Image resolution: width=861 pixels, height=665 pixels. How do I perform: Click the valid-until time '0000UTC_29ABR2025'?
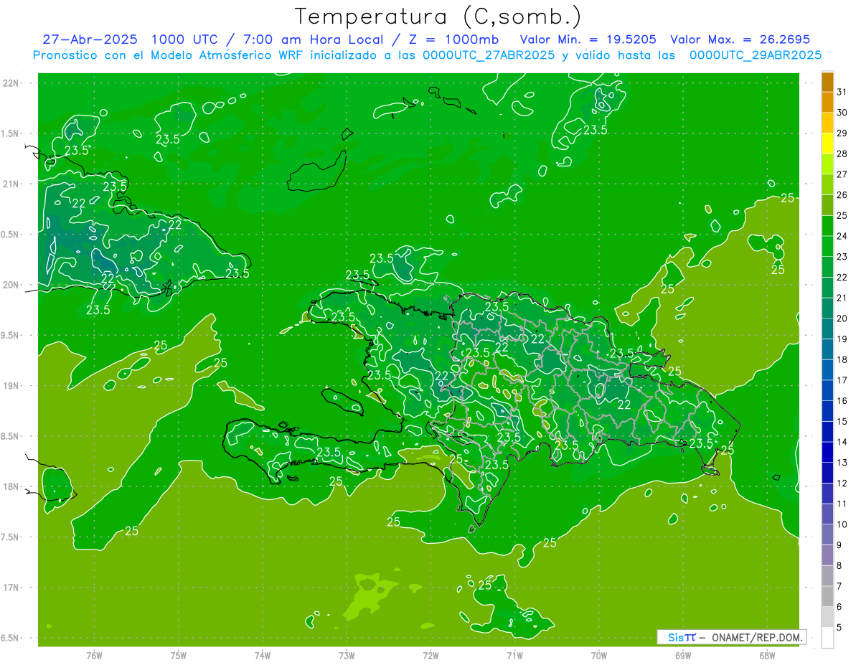coord(756,55)
